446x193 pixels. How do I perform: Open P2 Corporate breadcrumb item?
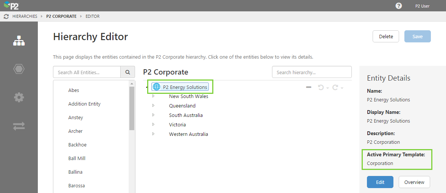61,17
